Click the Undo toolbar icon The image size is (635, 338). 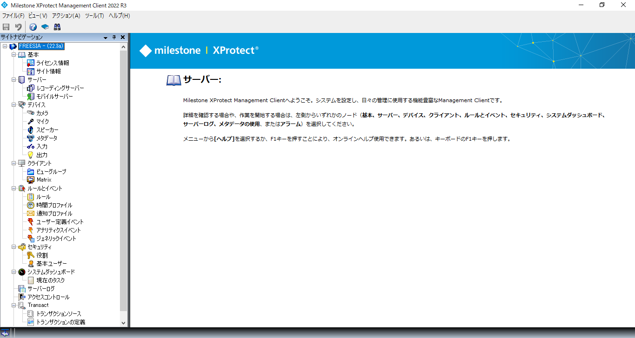pyautogui.click(x=18, y=27)
